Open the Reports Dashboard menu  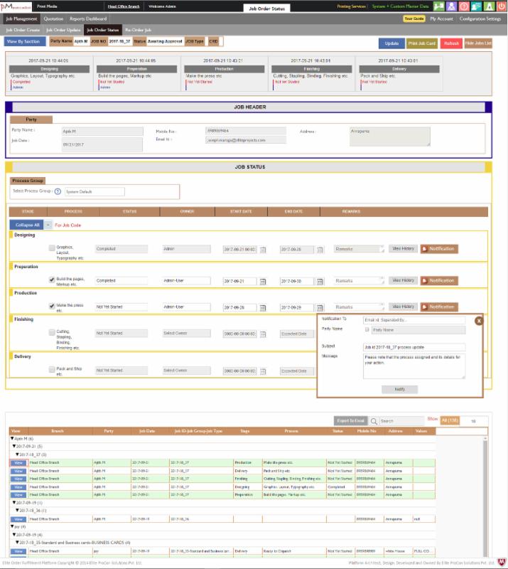[88, 18]
